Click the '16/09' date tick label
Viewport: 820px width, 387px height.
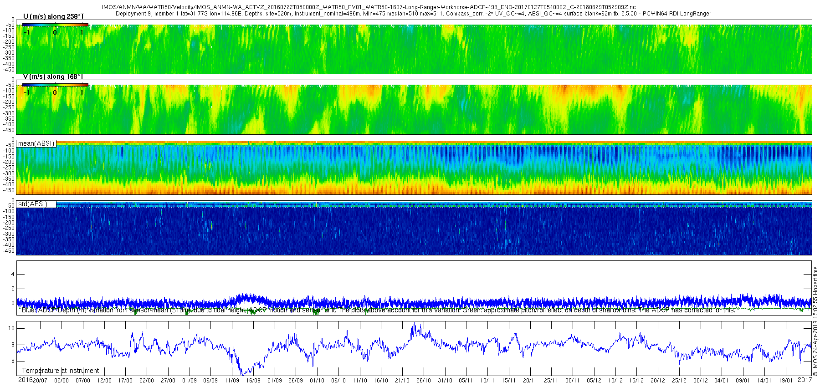(253, 381)
